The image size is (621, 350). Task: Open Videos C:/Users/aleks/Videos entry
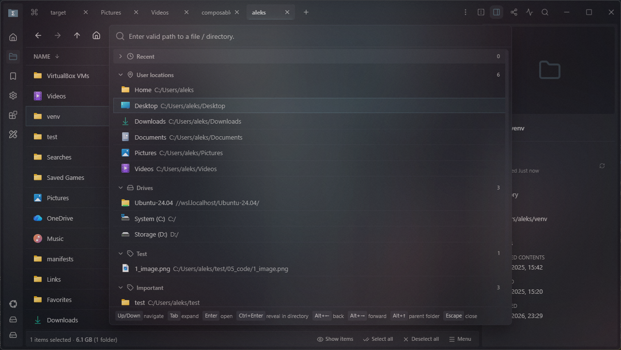tap(309, 169)
